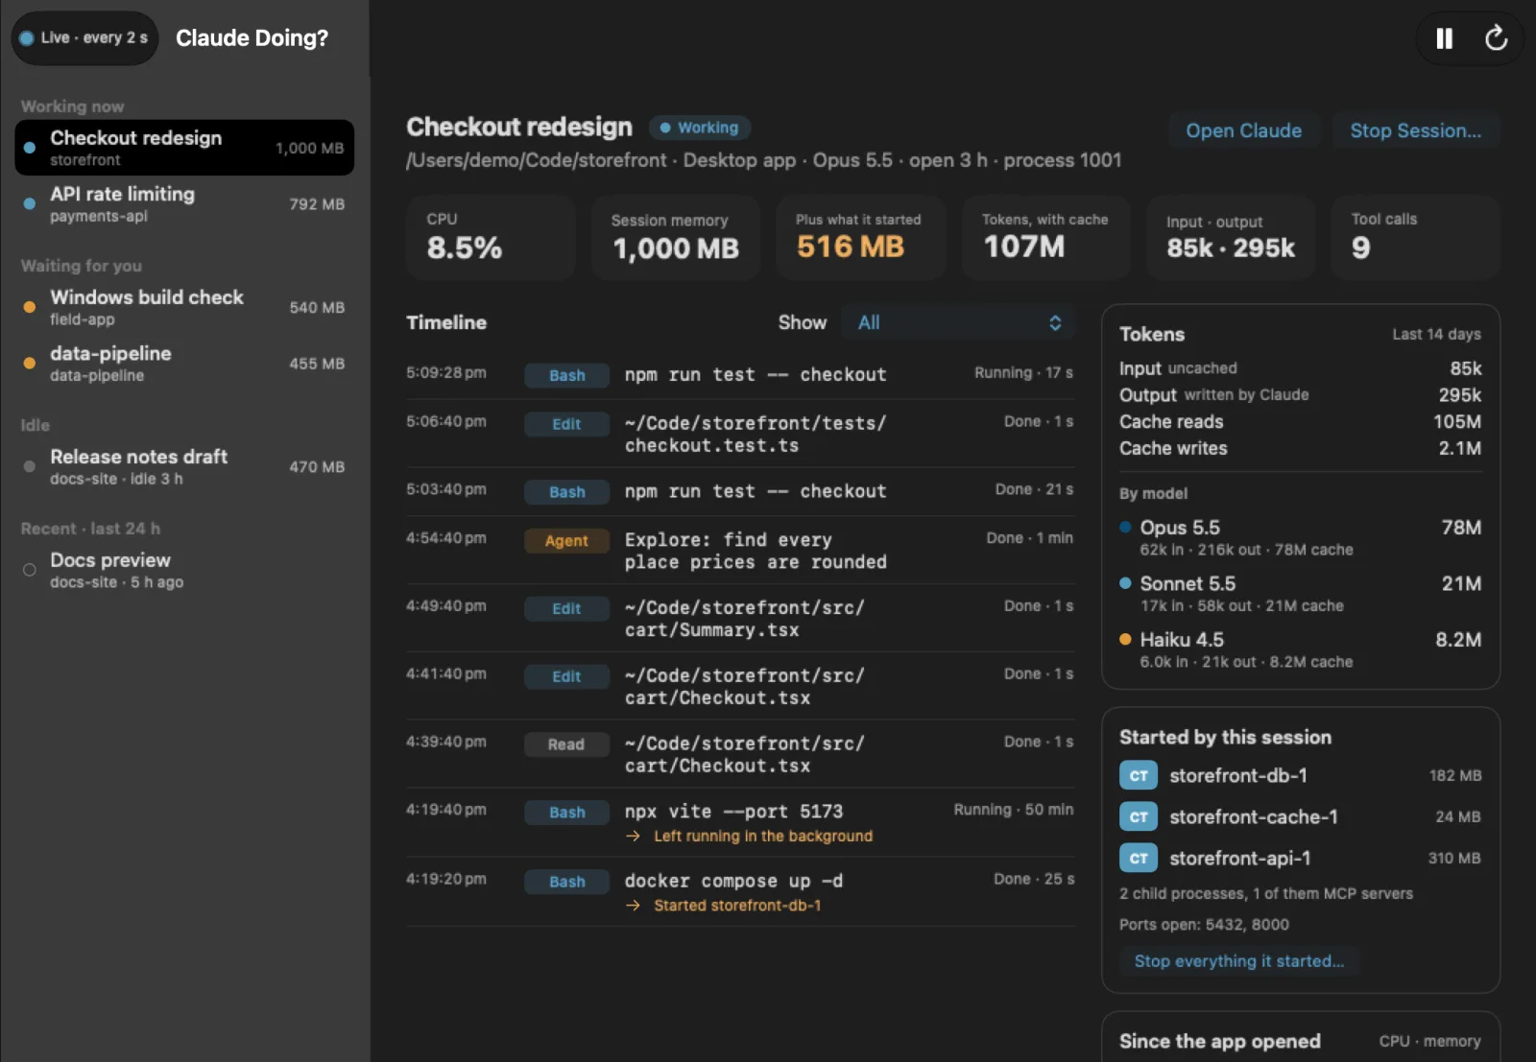This screenshot has height=1062, width=1536.
Task: Click the arrow before Started storefront-db-1
Action: [x=633, y=906]
